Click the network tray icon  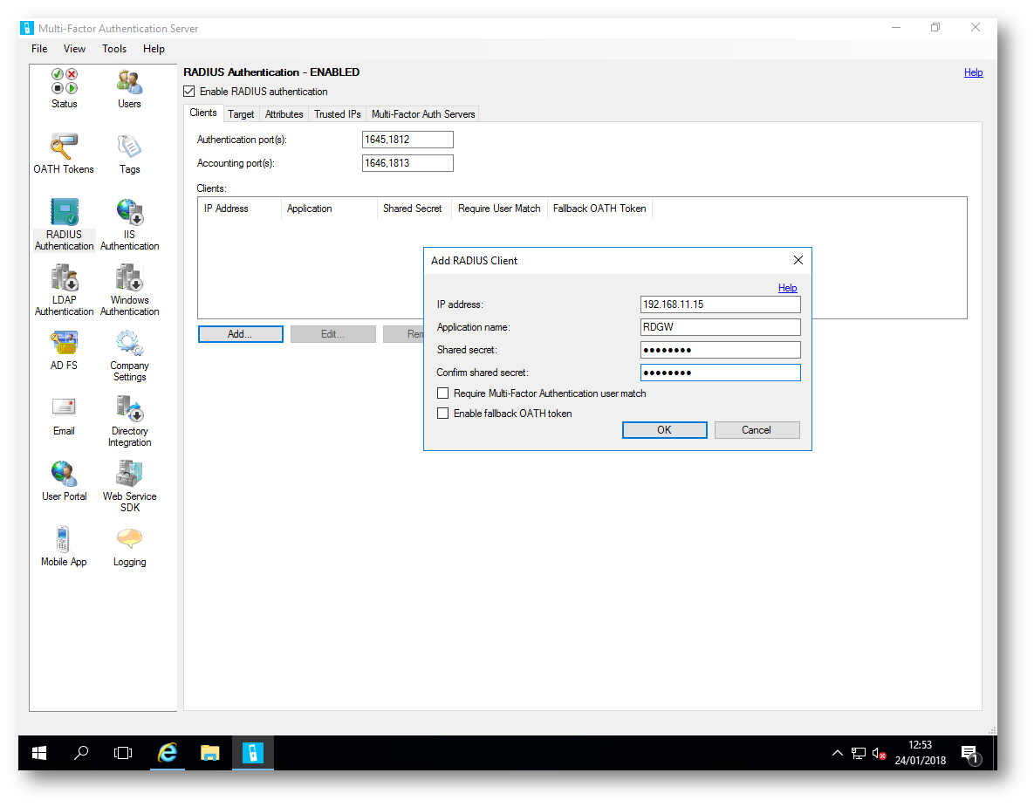point(858,754)
